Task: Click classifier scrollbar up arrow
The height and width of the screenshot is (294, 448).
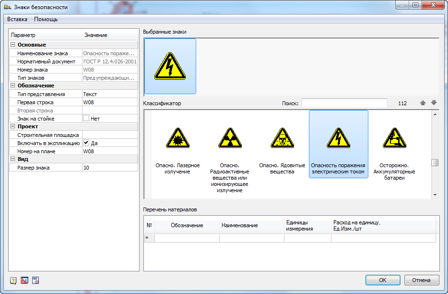Action: click(x=435, y=114)
